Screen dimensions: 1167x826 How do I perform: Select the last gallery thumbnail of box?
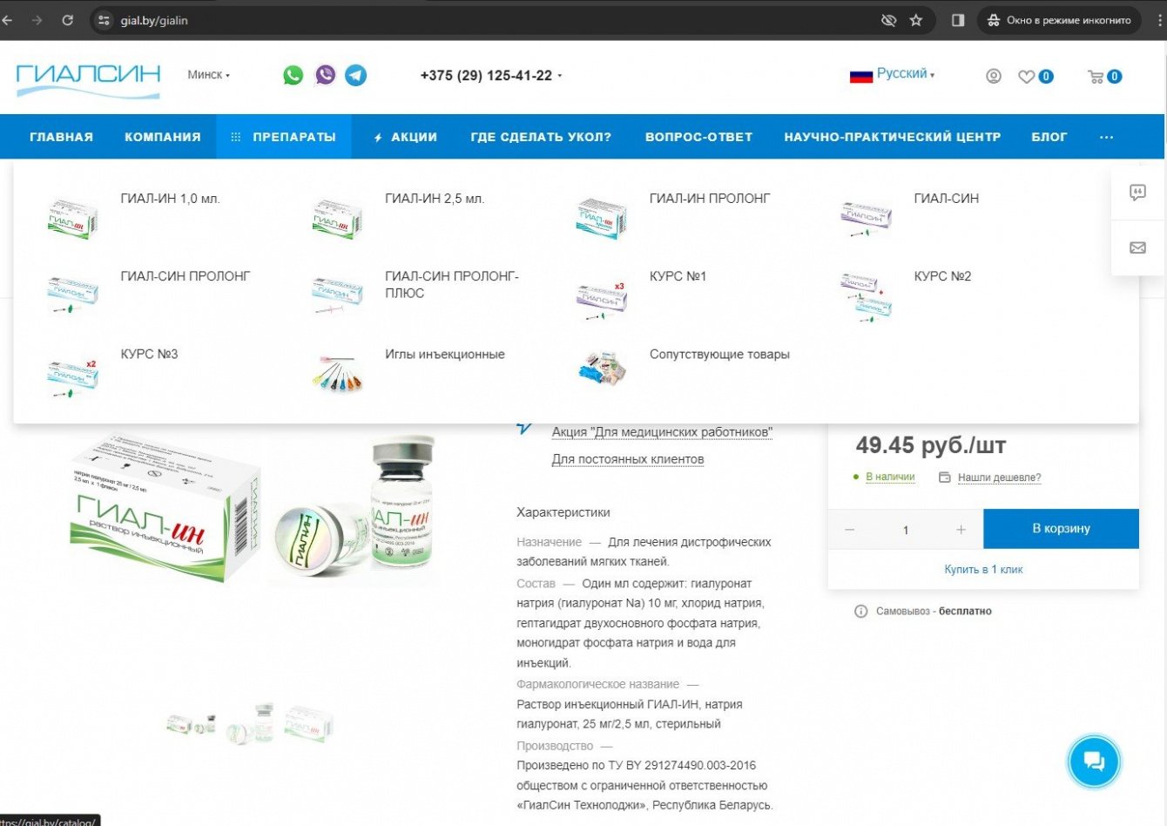pyautogui.click(x=309, y=724)
